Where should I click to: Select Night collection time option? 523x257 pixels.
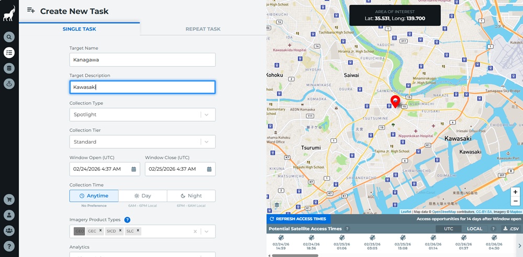191,196
